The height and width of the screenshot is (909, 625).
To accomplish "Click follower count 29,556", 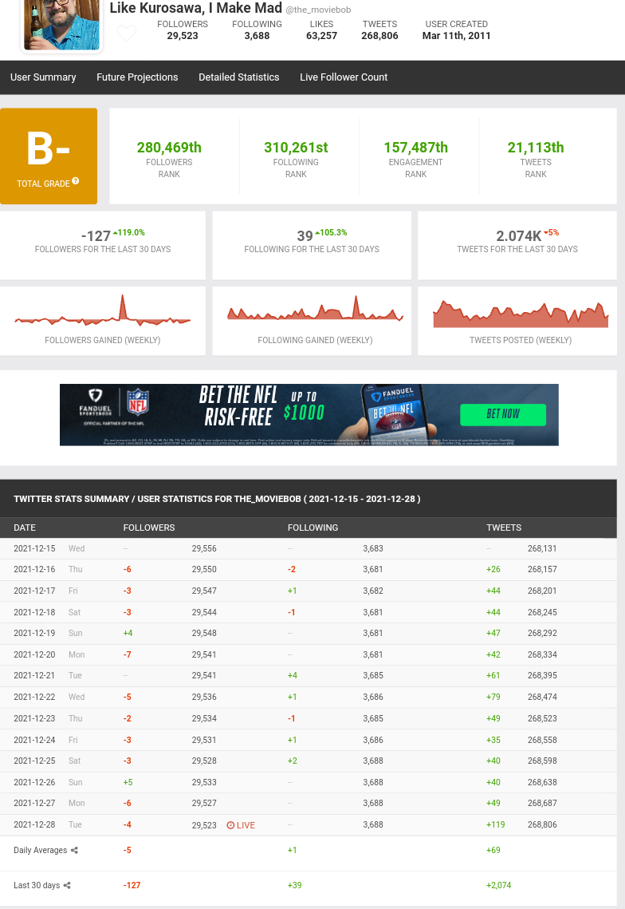I will point(204,548).
